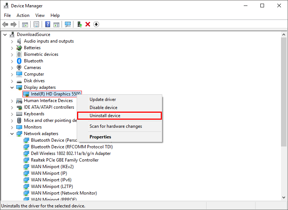Click the scrollbar down arrow
This screenshot has height=210, width=288.
click(284, 198)
